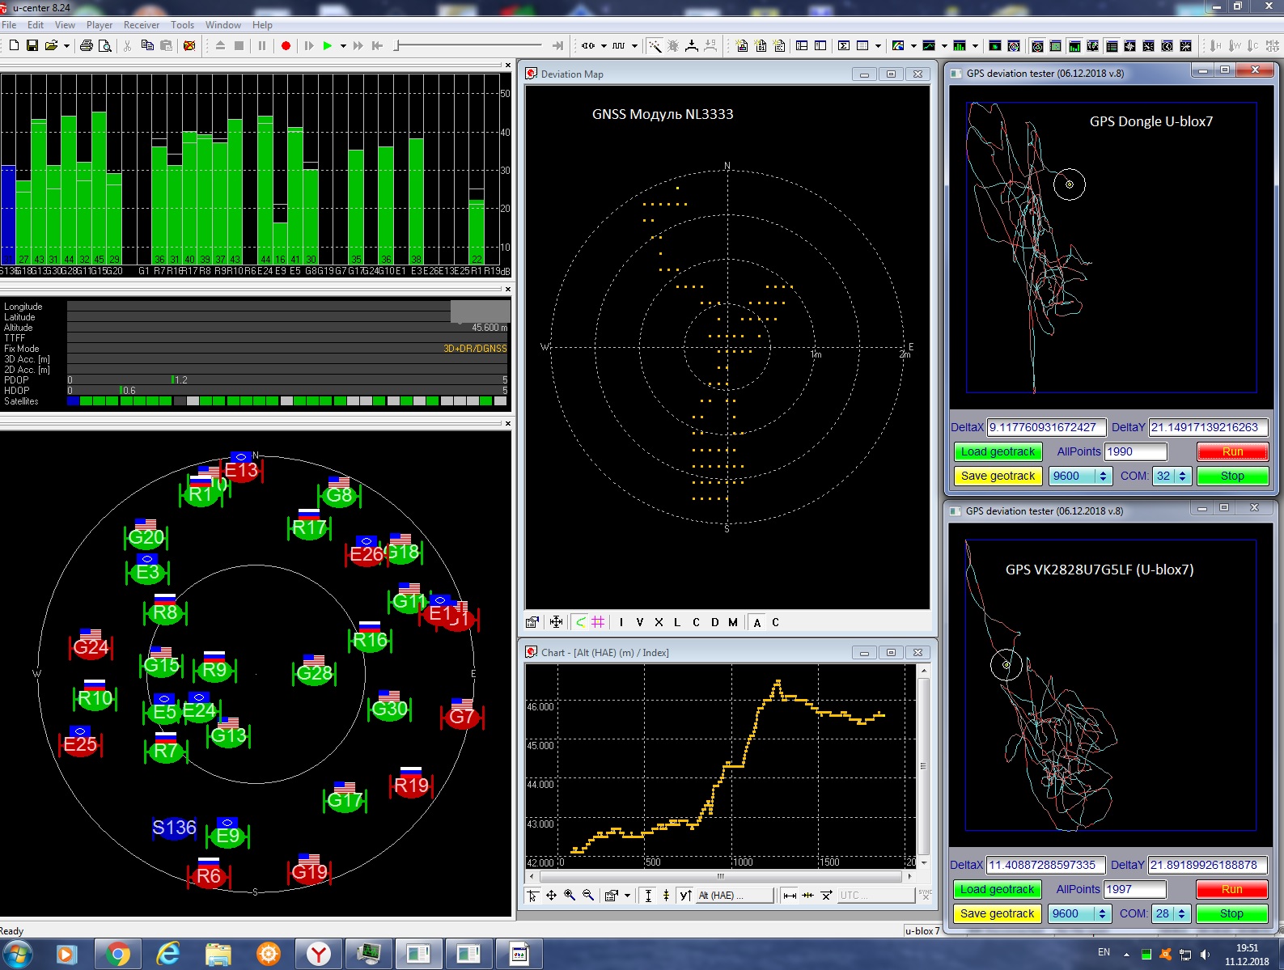
Task: Click the zoom-in magnifier in Chart toolbar
Action: point(570,896)
